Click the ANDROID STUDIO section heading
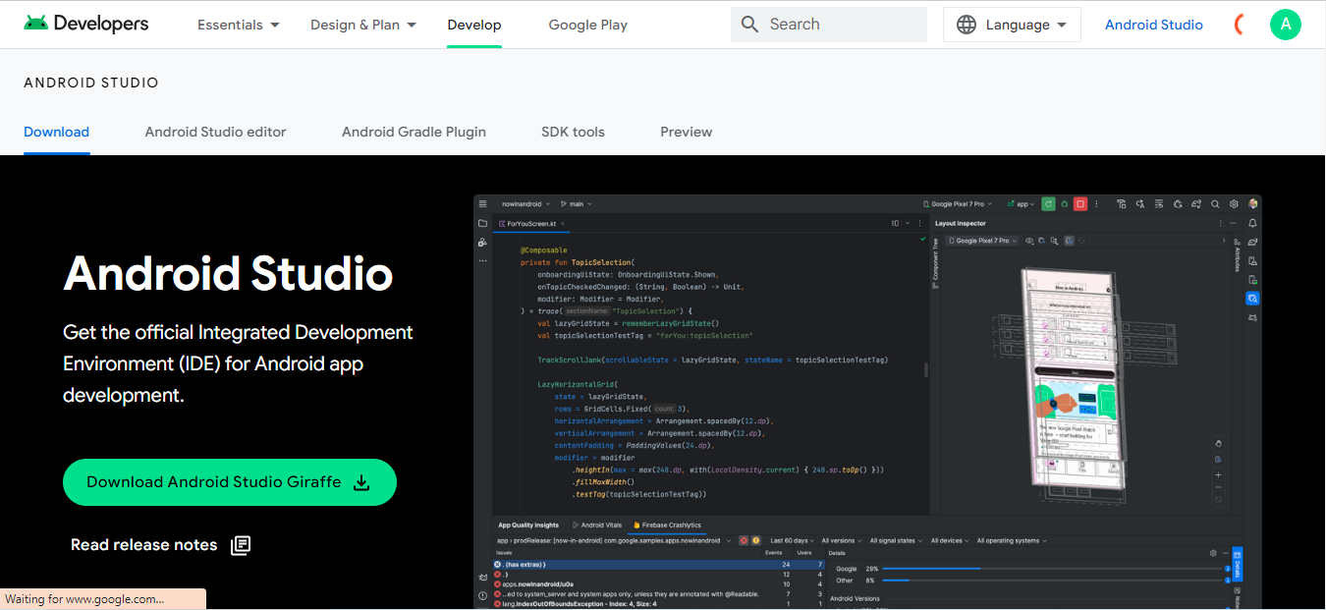 tap(91, 83)
